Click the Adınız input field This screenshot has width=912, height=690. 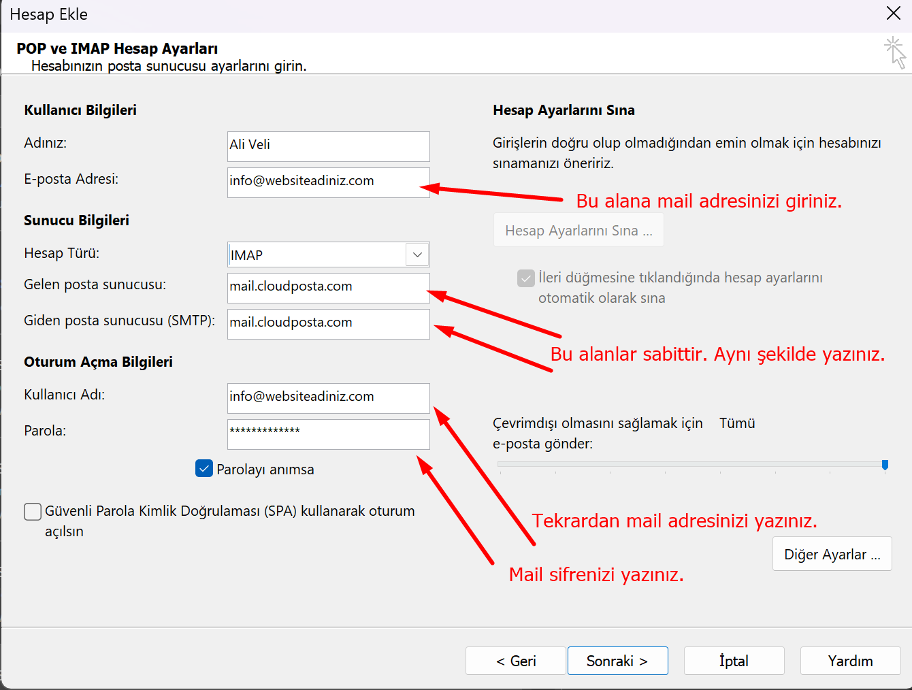[x=328, y=146]
